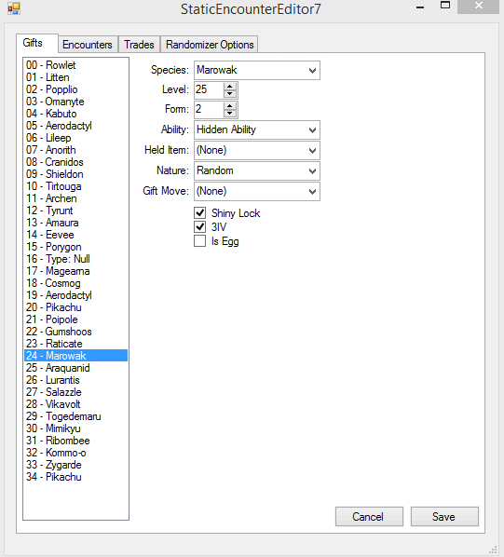Uncheck the 3IV checkbox
This screenshot has width=504, height=557.
pos(200,226)
